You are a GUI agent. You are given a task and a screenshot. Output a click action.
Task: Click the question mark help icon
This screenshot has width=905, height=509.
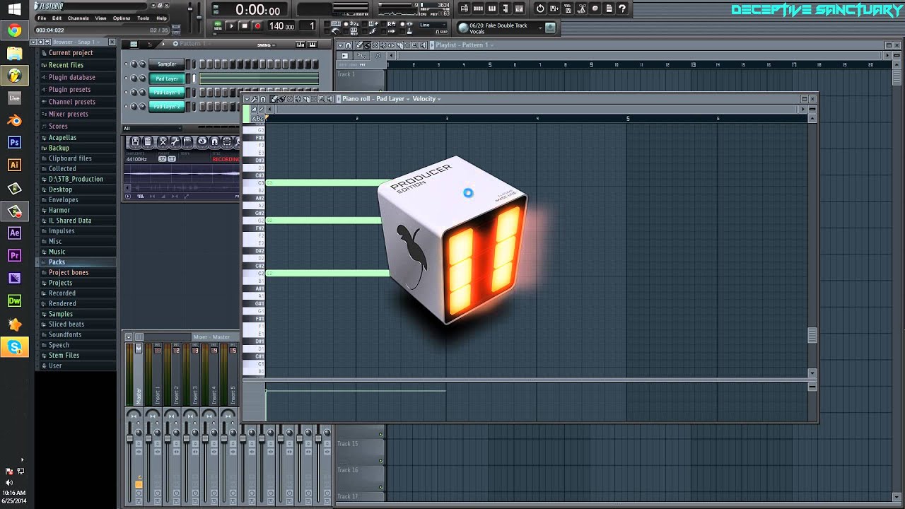click(x=622, y=8)
